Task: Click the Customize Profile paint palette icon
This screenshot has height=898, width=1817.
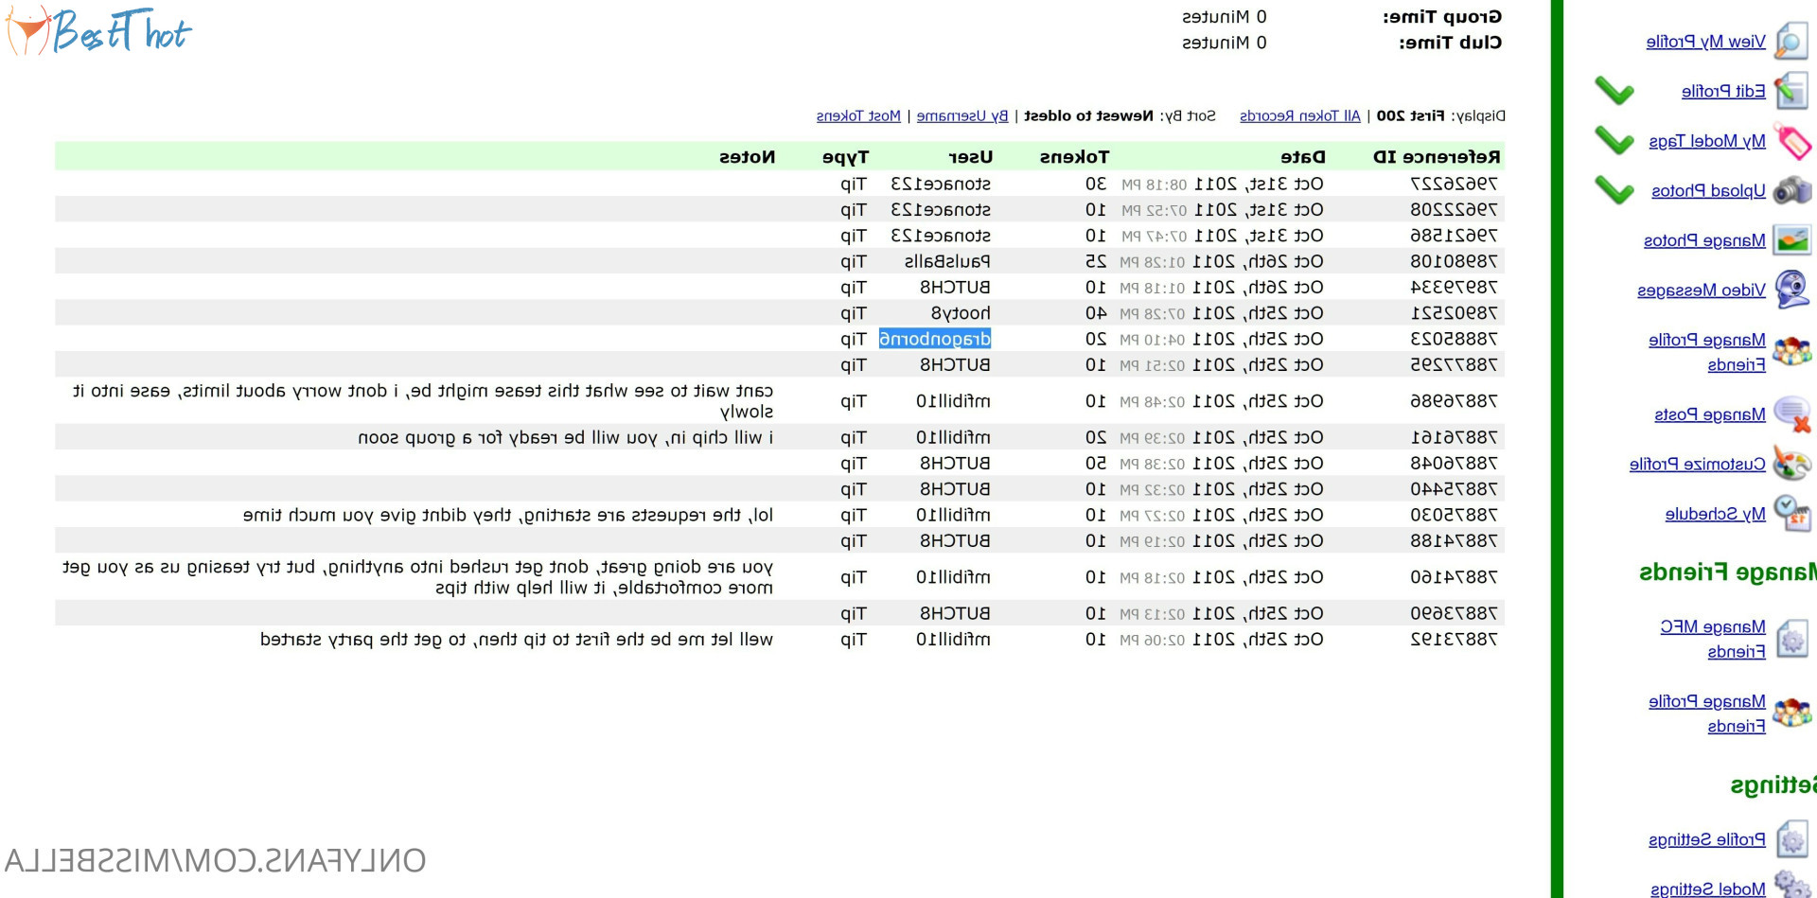Action: point(1791,464)
